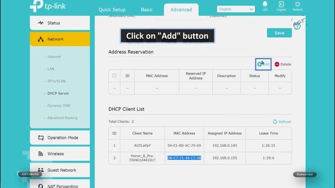The width and height of the screenshot is (335, 188).
Task: Click assigned IP 192.168.0.145
Action: pos(225,145)
